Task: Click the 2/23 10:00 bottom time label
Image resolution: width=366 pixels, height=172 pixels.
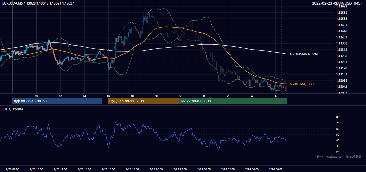Action: point(36,169)
